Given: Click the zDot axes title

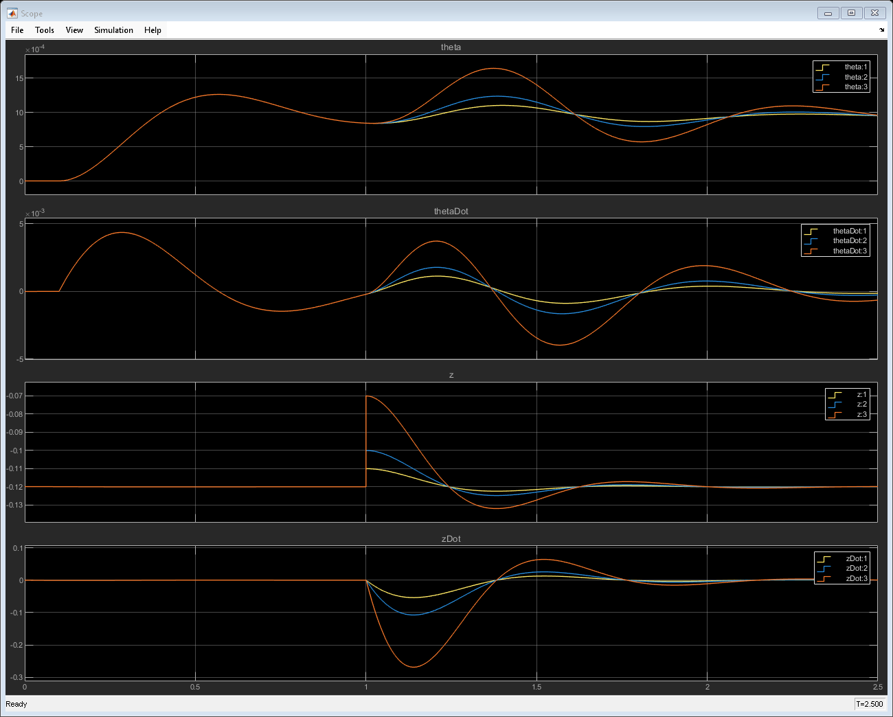Looking at the screenshot, I should (451, 539).
